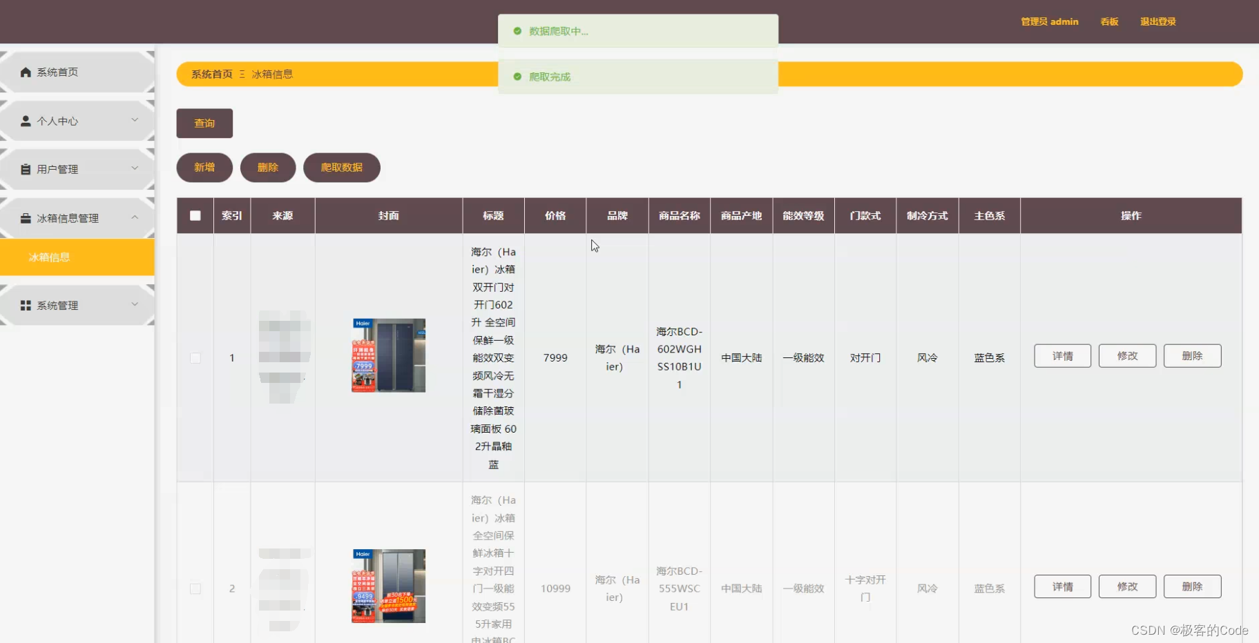Click the row 1 一级能效 cell
Screen dimensions: 1259x643
(803, 357)
